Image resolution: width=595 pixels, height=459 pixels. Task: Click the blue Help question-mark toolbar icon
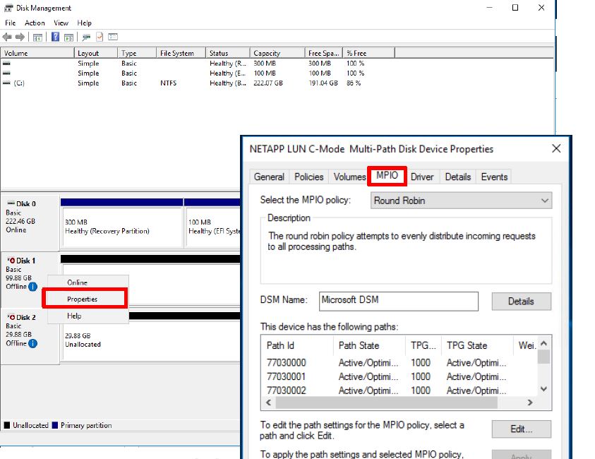click(x=55, y=37)
